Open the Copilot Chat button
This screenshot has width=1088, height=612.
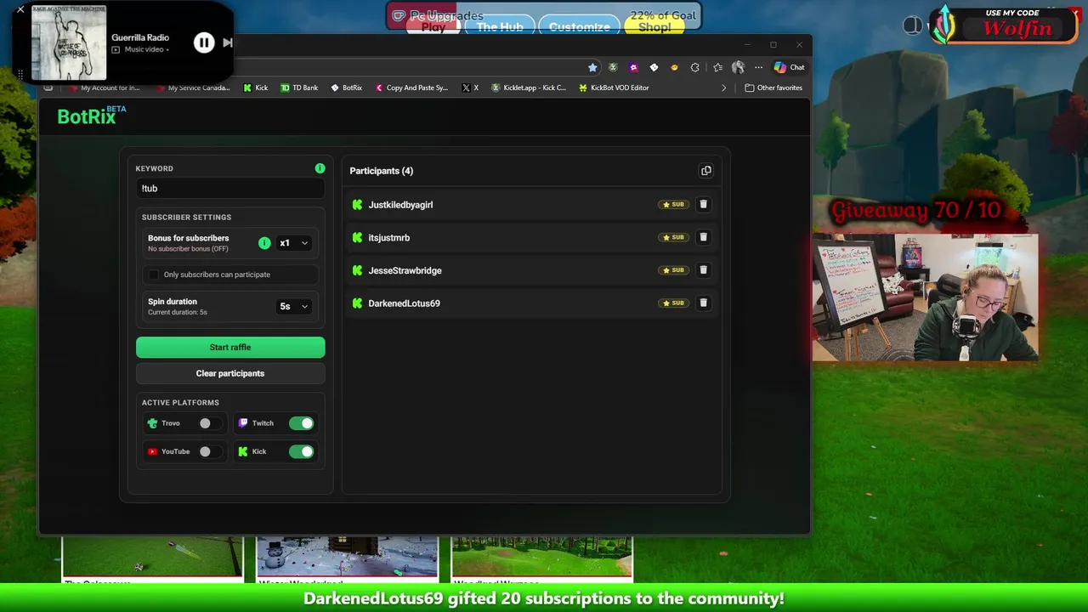click(x=789, y=67)
